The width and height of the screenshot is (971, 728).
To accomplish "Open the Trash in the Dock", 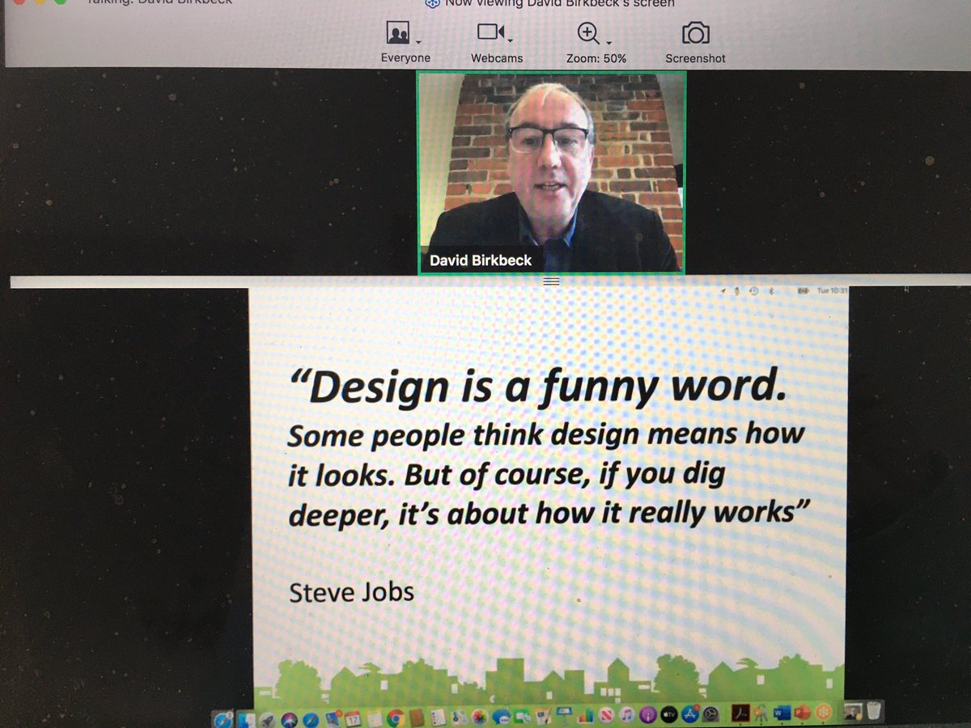I will (x=874, y=710).
